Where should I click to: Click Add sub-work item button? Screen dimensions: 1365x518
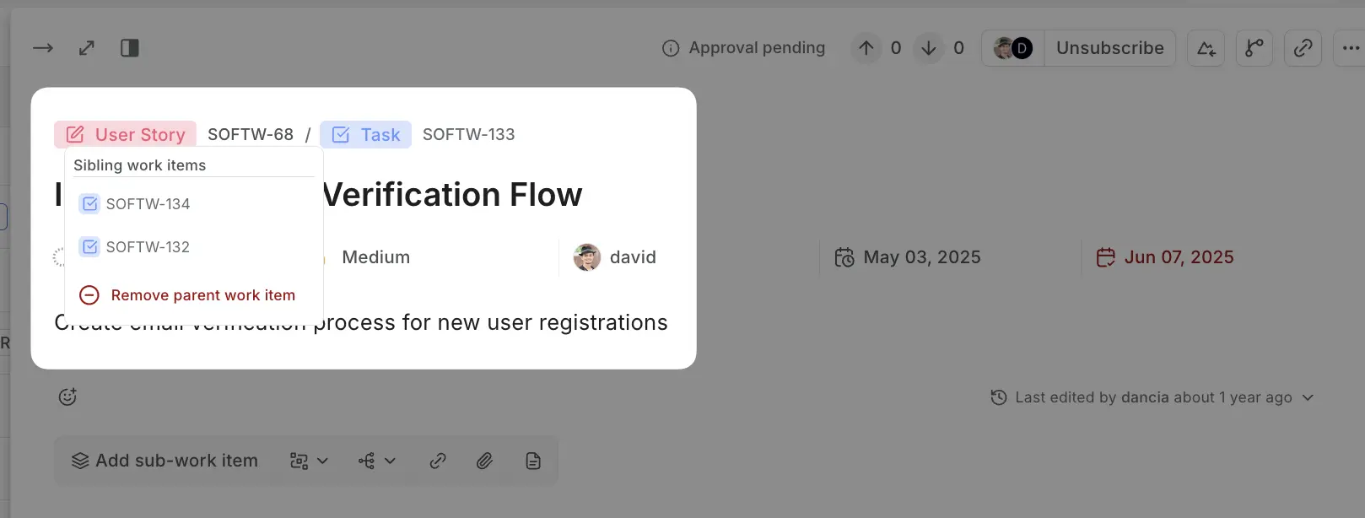click(x=165, y=461)
